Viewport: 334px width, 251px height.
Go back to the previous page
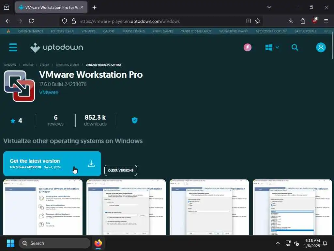click(8, 21)
